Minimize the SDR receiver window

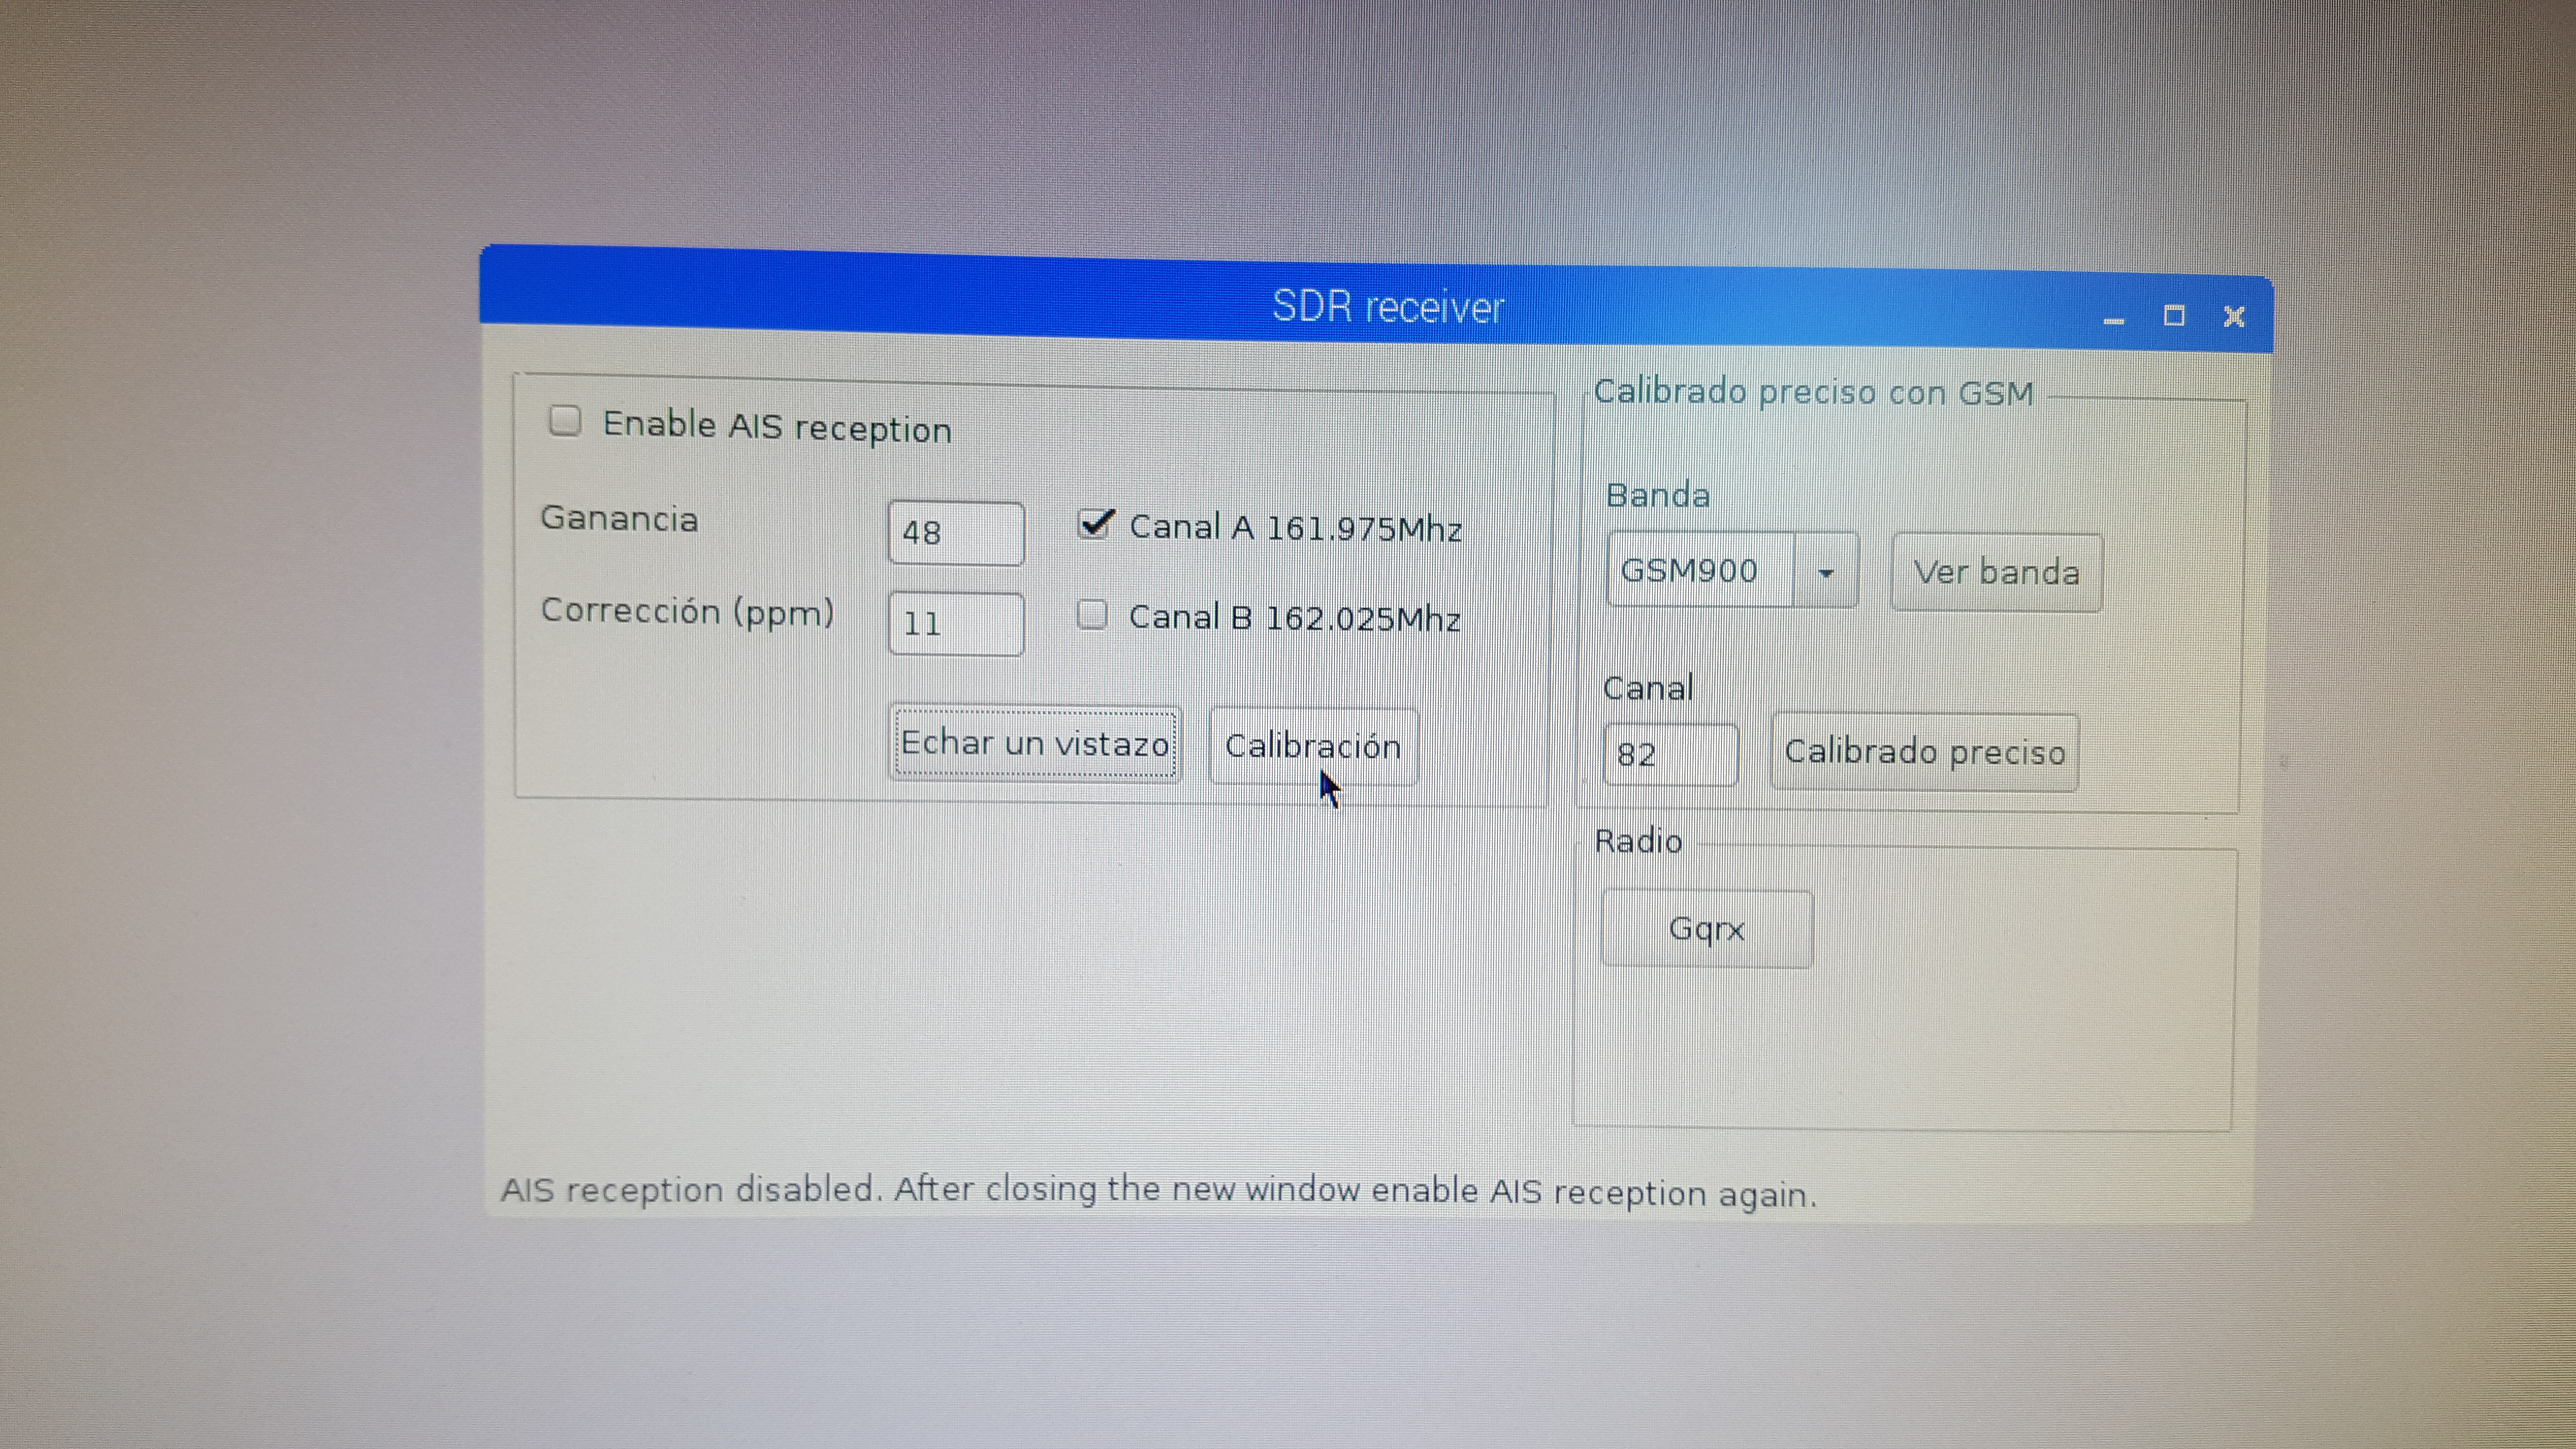(2113, 320)
